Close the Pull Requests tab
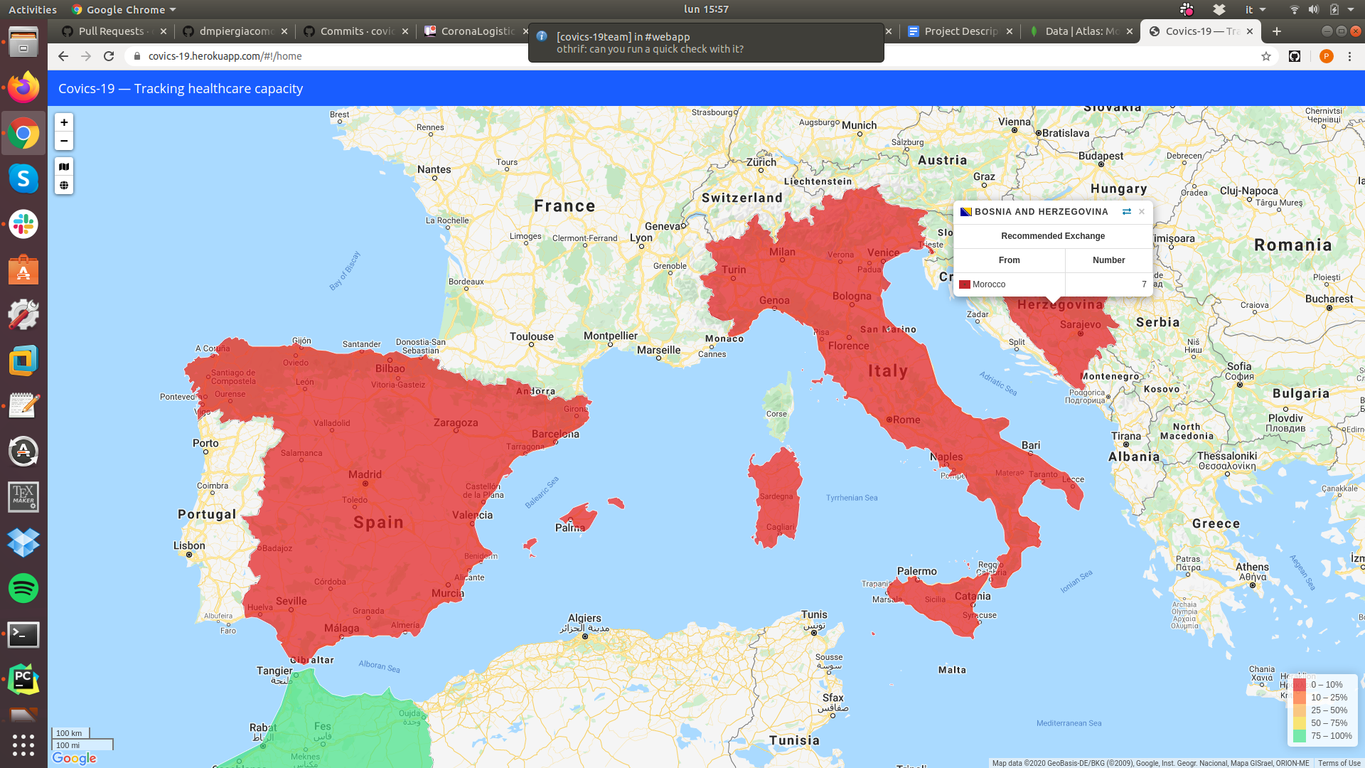 164,31
